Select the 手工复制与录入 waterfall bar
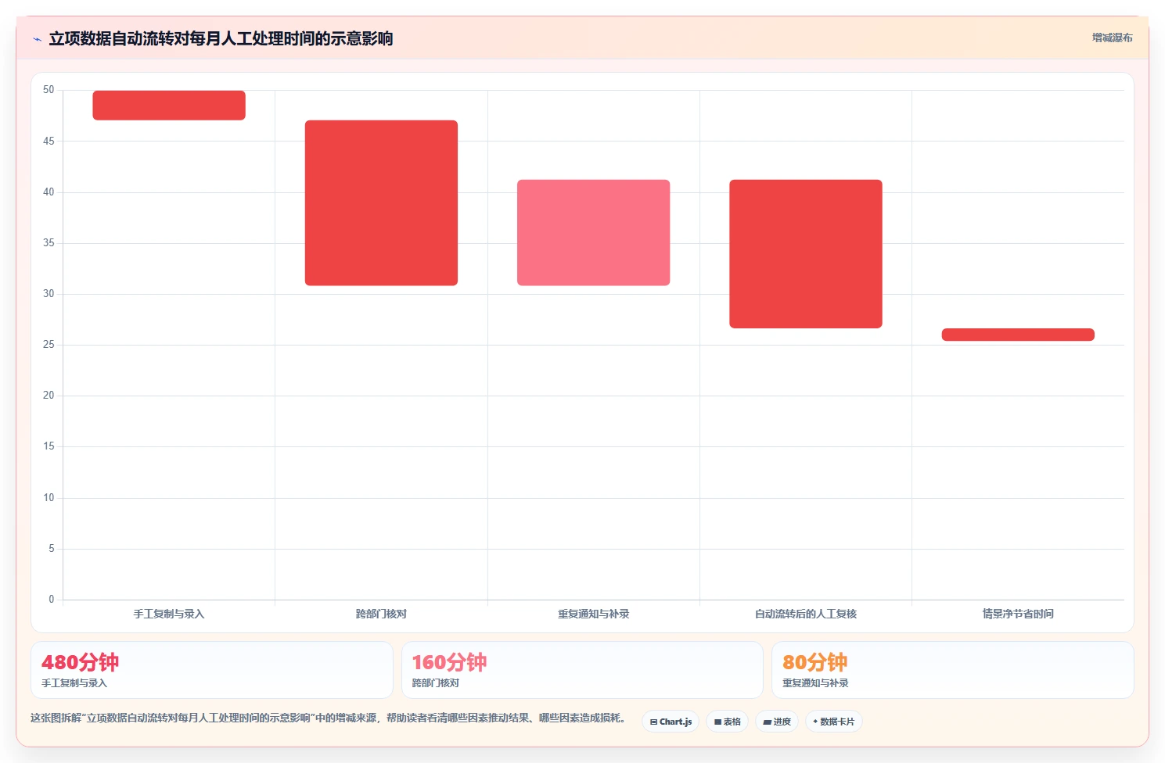Screen dimensions: 1165x763 click(169, 106)
